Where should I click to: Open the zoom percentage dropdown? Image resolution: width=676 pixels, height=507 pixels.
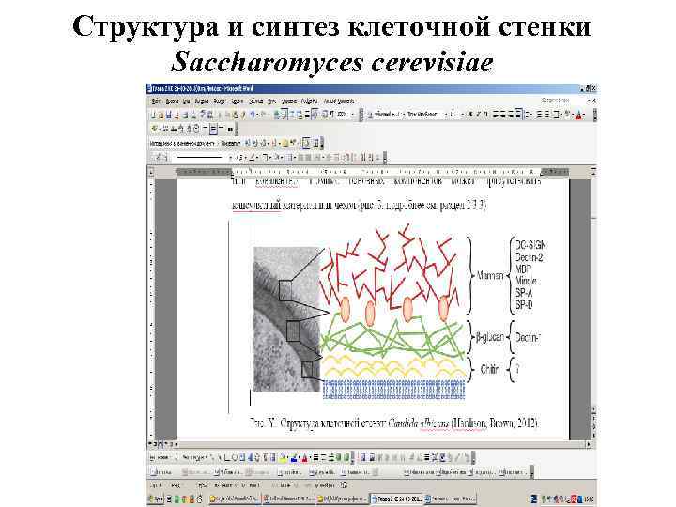click(352, 115)
